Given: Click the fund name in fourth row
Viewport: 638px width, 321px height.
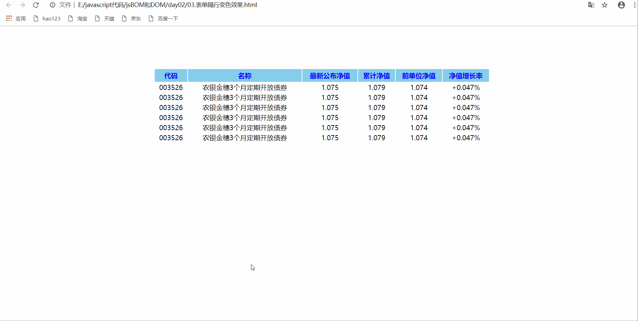Looking at the screenshot, I should click(245, 118).
